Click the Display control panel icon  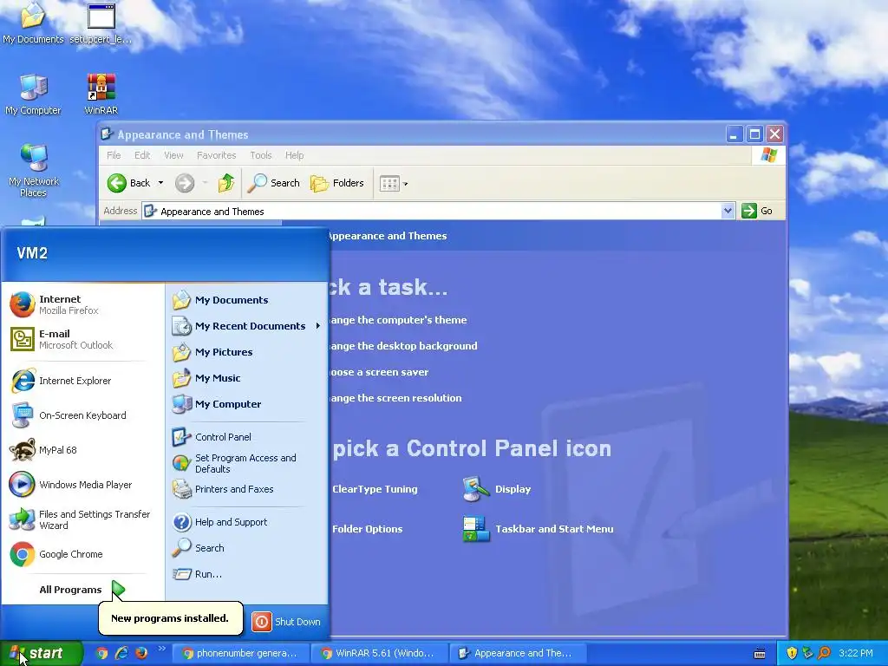click(497, 489)
